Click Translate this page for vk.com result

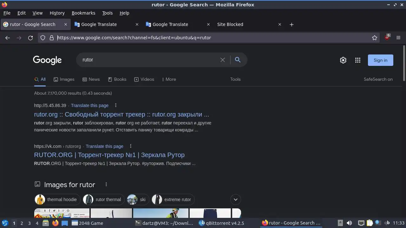point(104,146)
